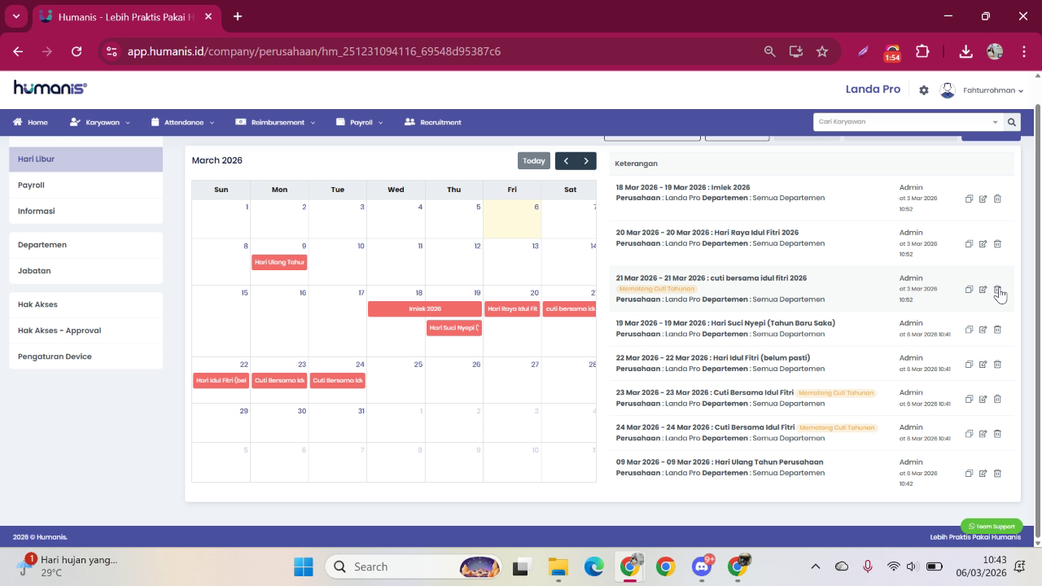1042x586 pixels.
Task: Open Hak Akses in the sidebar
Action: [85, 304]
